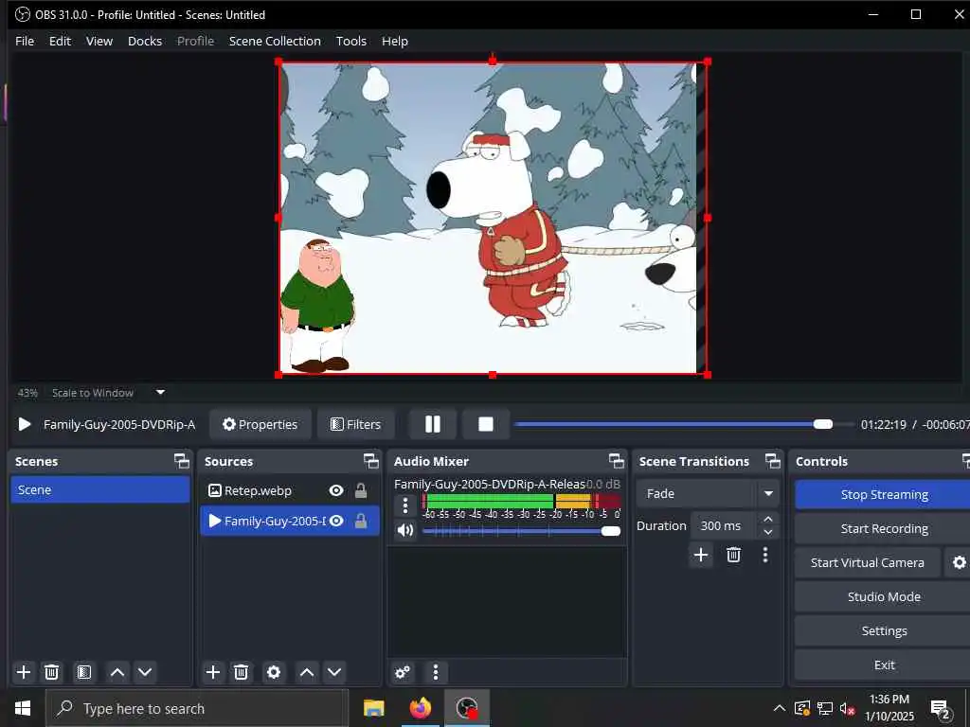
Task: Move scene down arrow in Scenes dock
Action: coord(145,672)
